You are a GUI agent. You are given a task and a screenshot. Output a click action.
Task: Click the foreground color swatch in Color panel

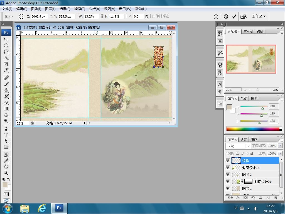tap(229, 107)
